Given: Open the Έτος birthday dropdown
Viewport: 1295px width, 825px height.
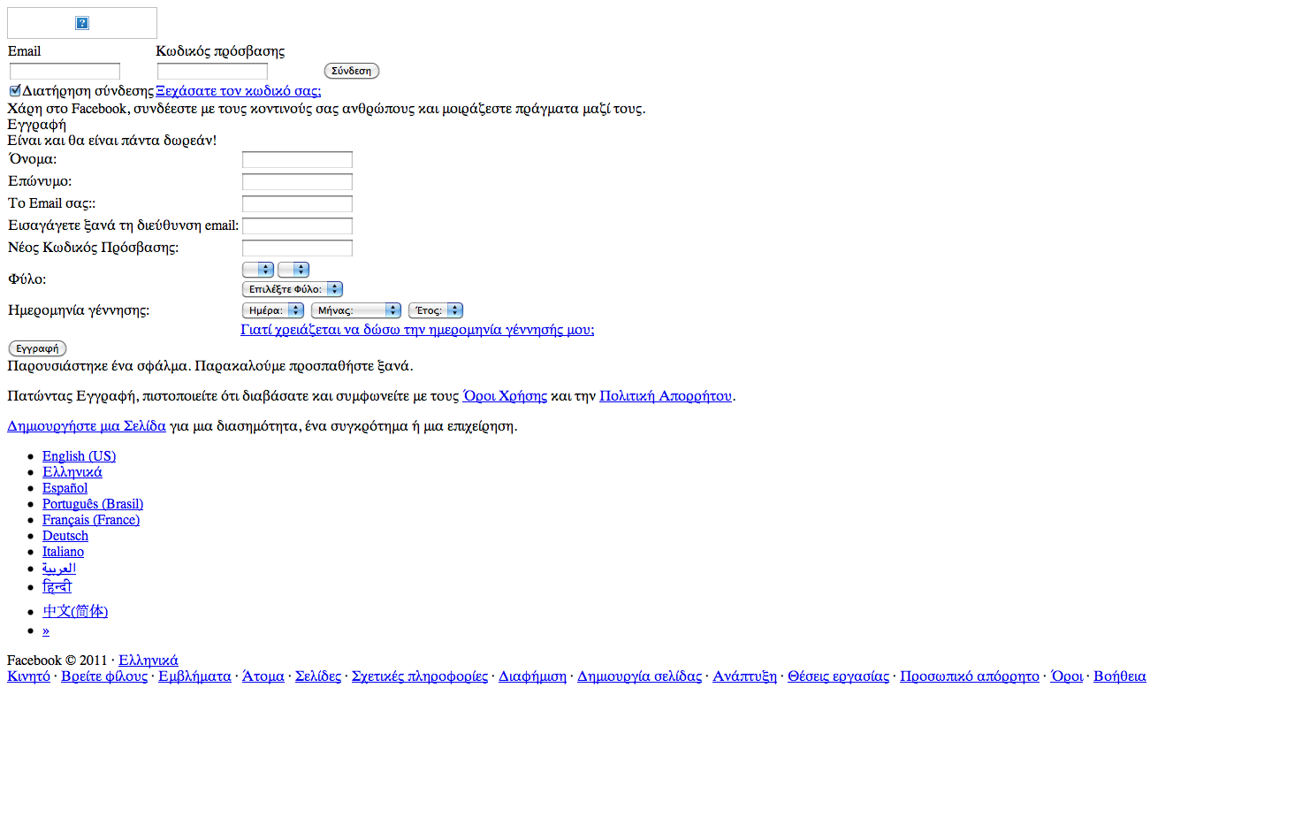Looking at the screenshot, I should 436,310.
